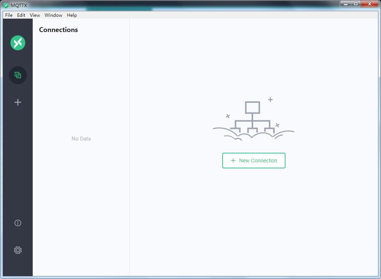Click the MQTTX app icon in the title bar
The width and height of the screenshot is (381, 279).
(x=6, y=5)
